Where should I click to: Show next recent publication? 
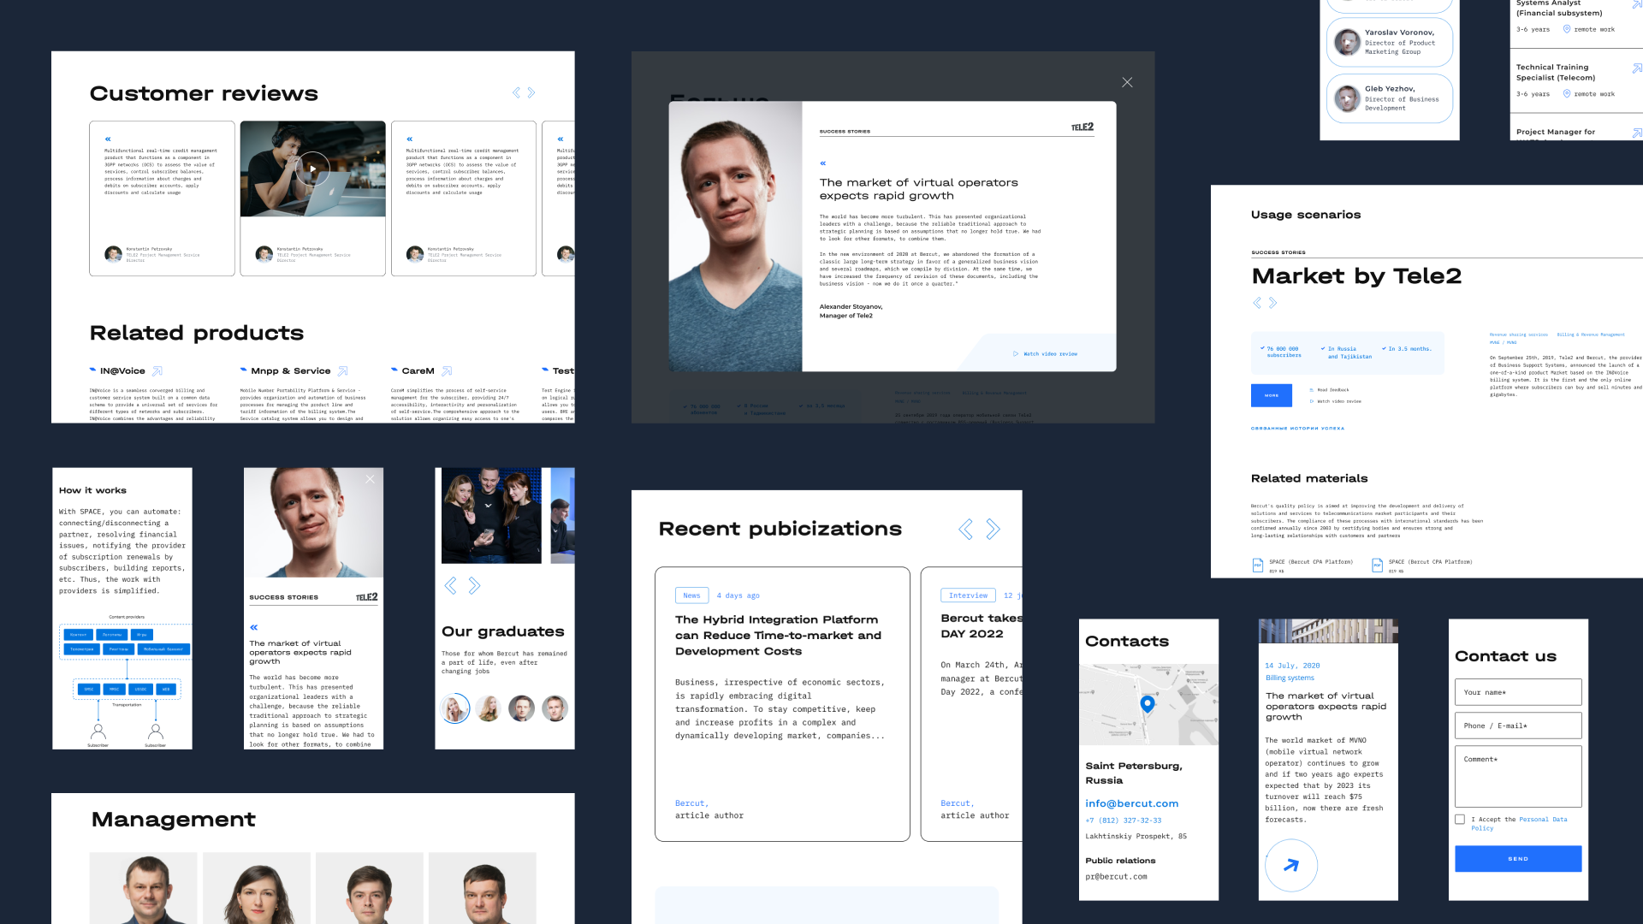tap(993, 529)
